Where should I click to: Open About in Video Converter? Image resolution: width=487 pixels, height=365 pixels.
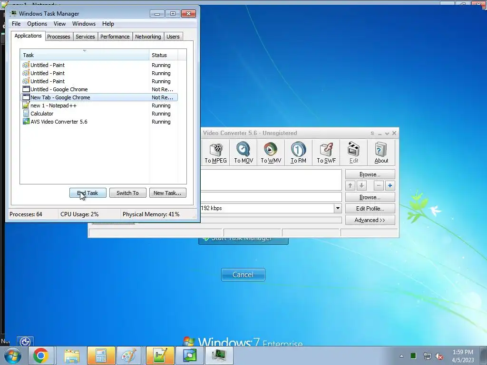tap(381, 153)
